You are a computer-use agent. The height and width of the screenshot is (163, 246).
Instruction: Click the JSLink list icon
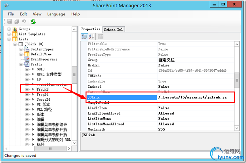coord(21,44)
